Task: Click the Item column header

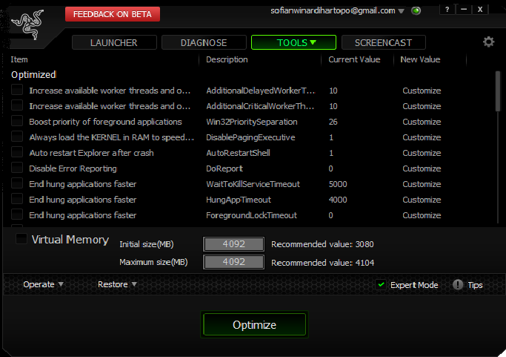Action: (x=19, y=59)
